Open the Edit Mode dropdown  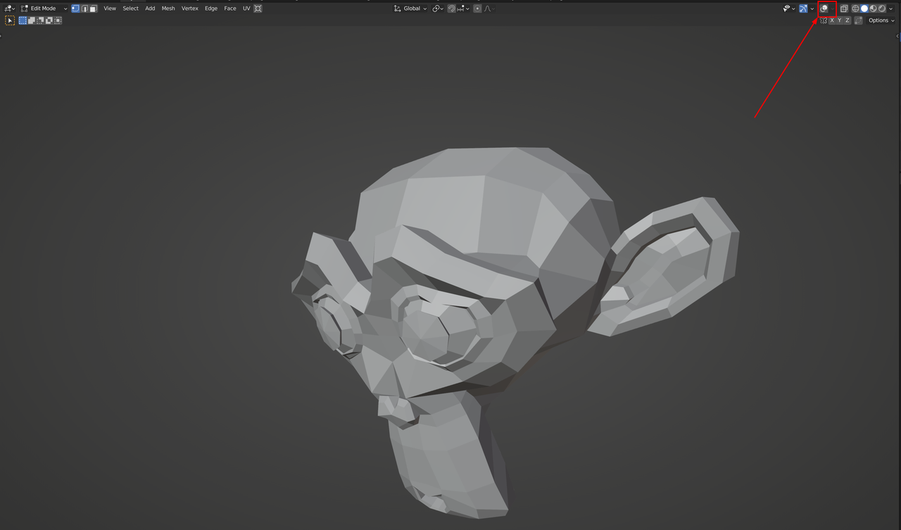click(x=44, y=8)
